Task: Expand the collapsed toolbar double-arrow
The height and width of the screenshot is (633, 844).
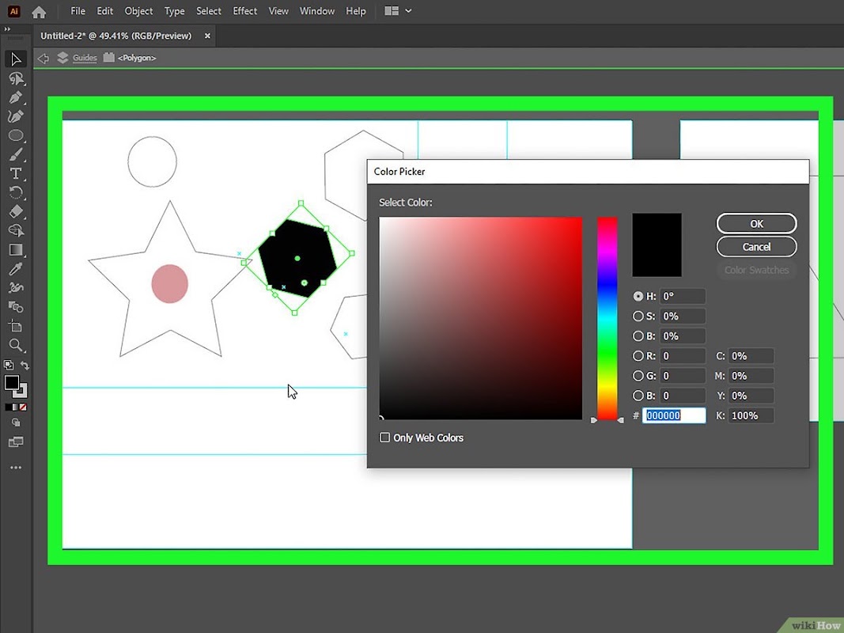Action: pyautogui.click(x=8, y=29)
